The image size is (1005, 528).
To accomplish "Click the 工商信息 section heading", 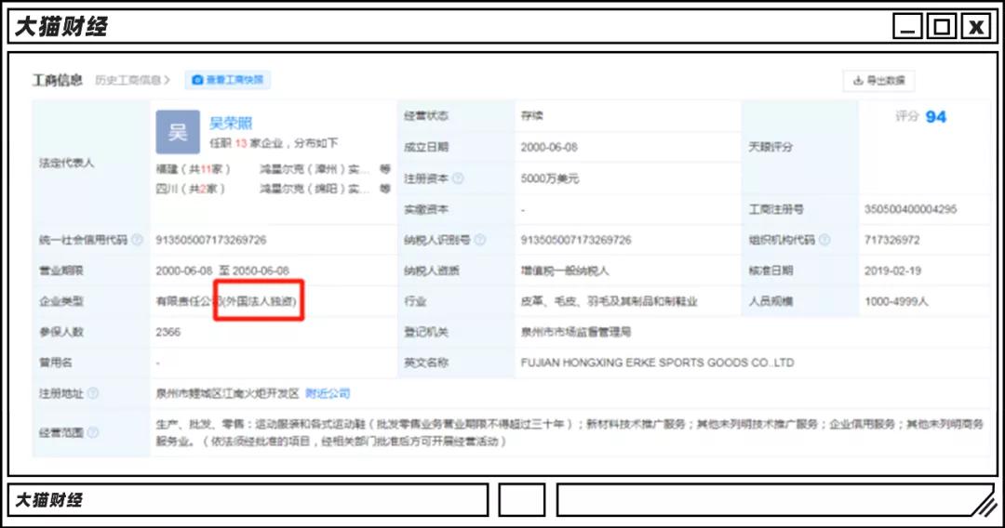I will [x=58, y=80].
